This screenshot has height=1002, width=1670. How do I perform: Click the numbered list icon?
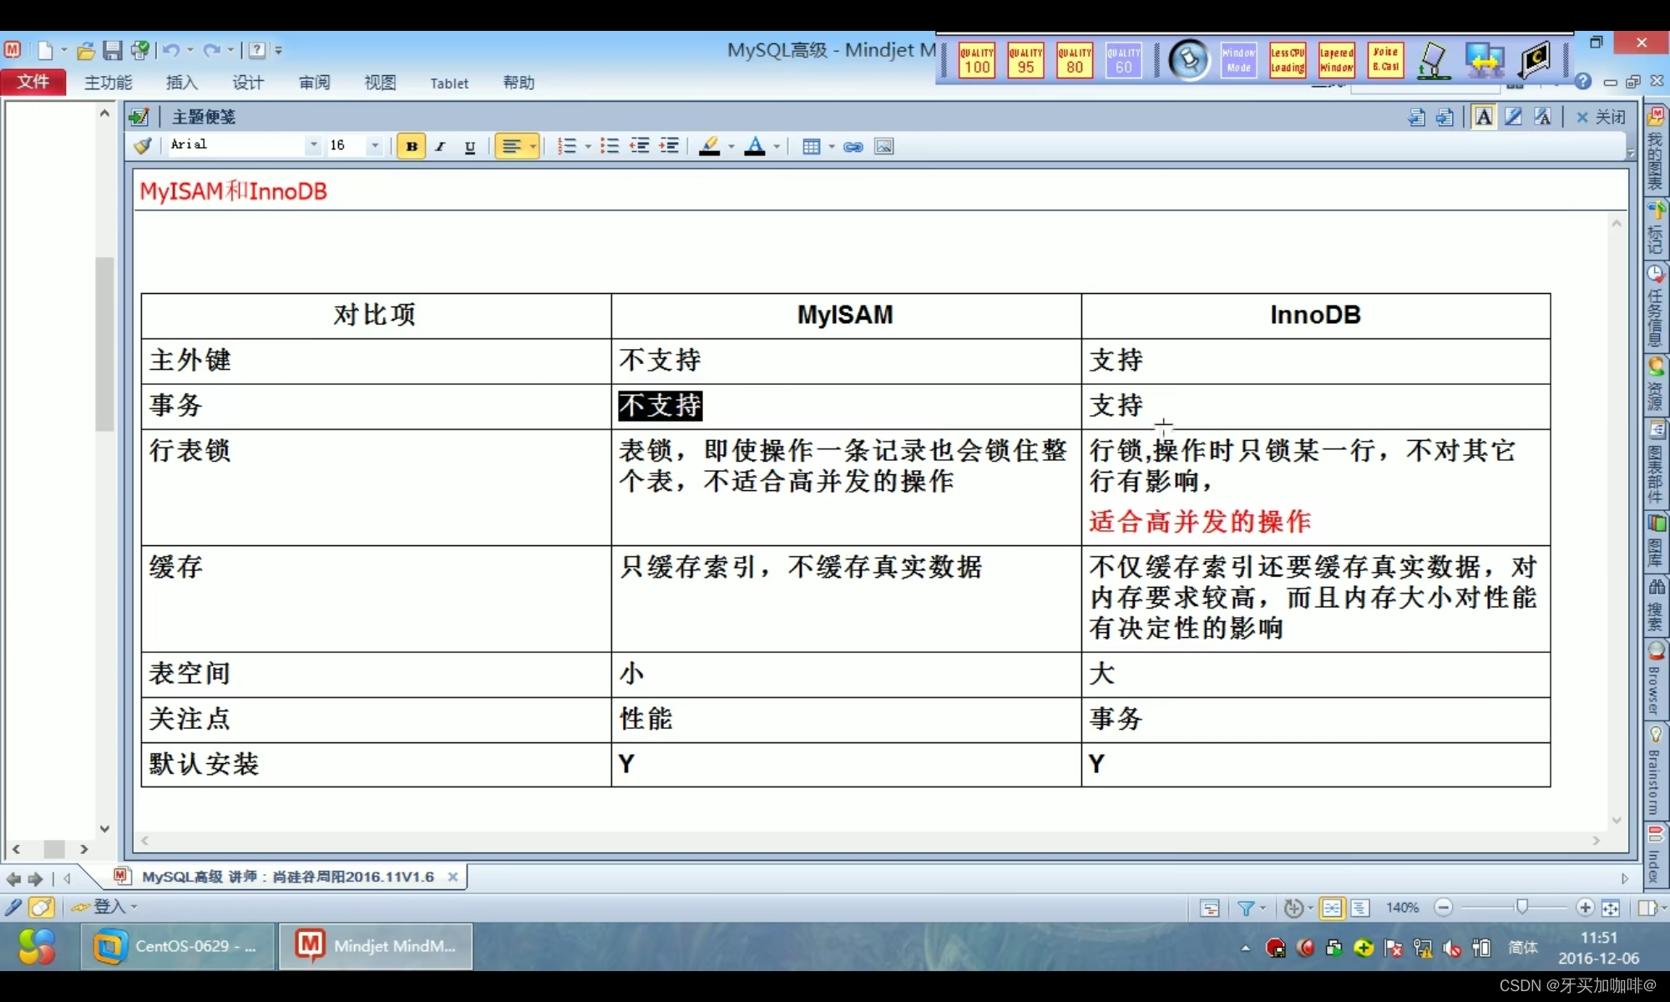click(567, 147)
